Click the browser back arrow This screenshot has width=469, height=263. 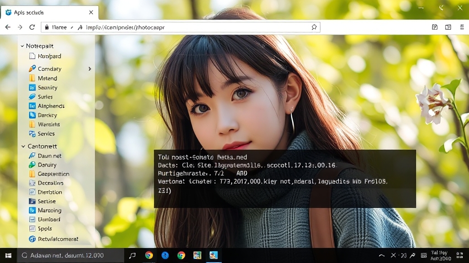pyautogui.click(x=8, y=27)
